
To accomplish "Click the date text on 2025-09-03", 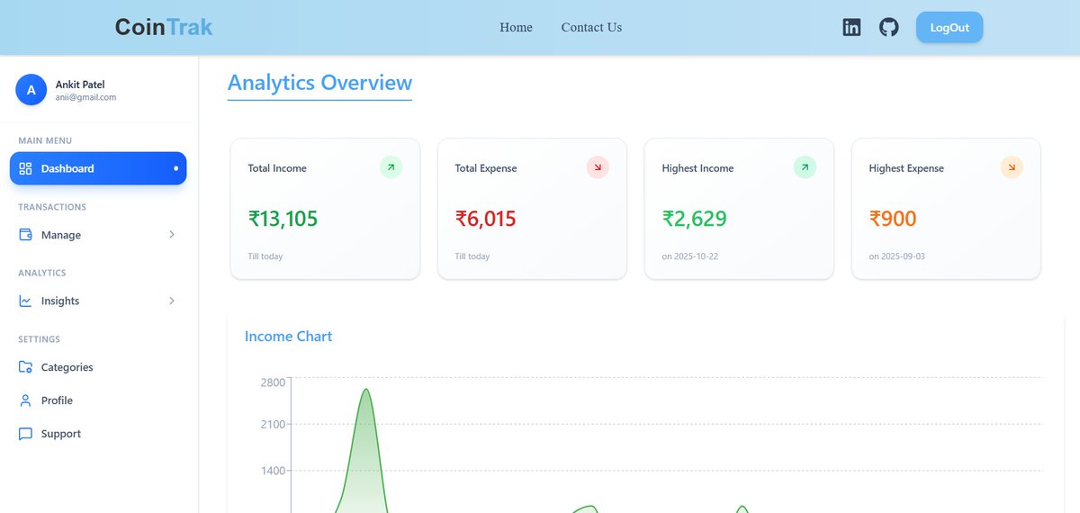I will tap(897, 256).
